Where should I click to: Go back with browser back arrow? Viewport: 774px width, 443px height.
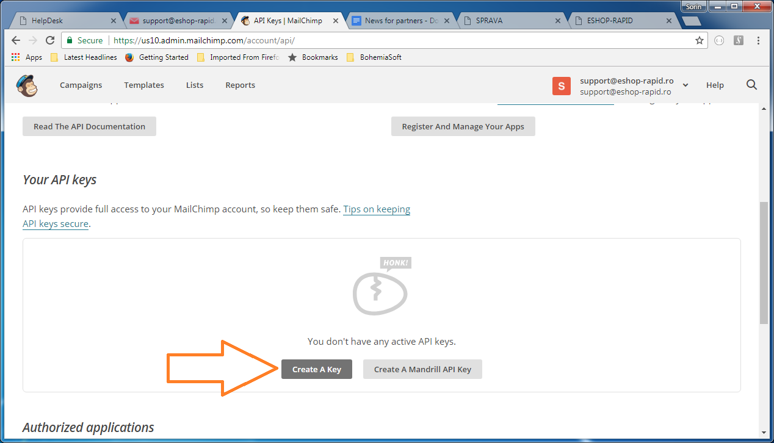(x=16, y=40)
